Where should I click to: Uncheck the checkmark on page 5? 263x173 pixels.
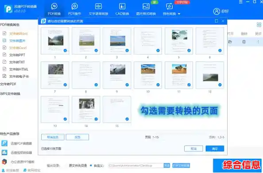[189, 50]
